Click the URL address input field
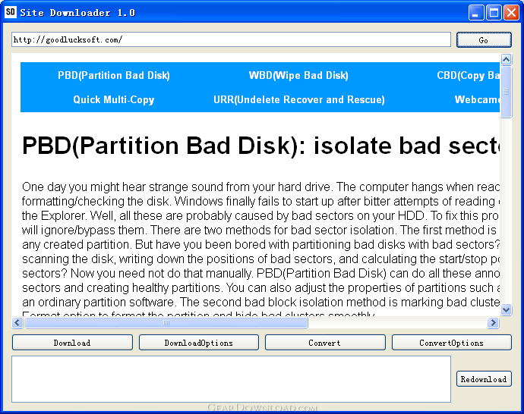The width and height of the screenshot is (524, 414). 231,39
